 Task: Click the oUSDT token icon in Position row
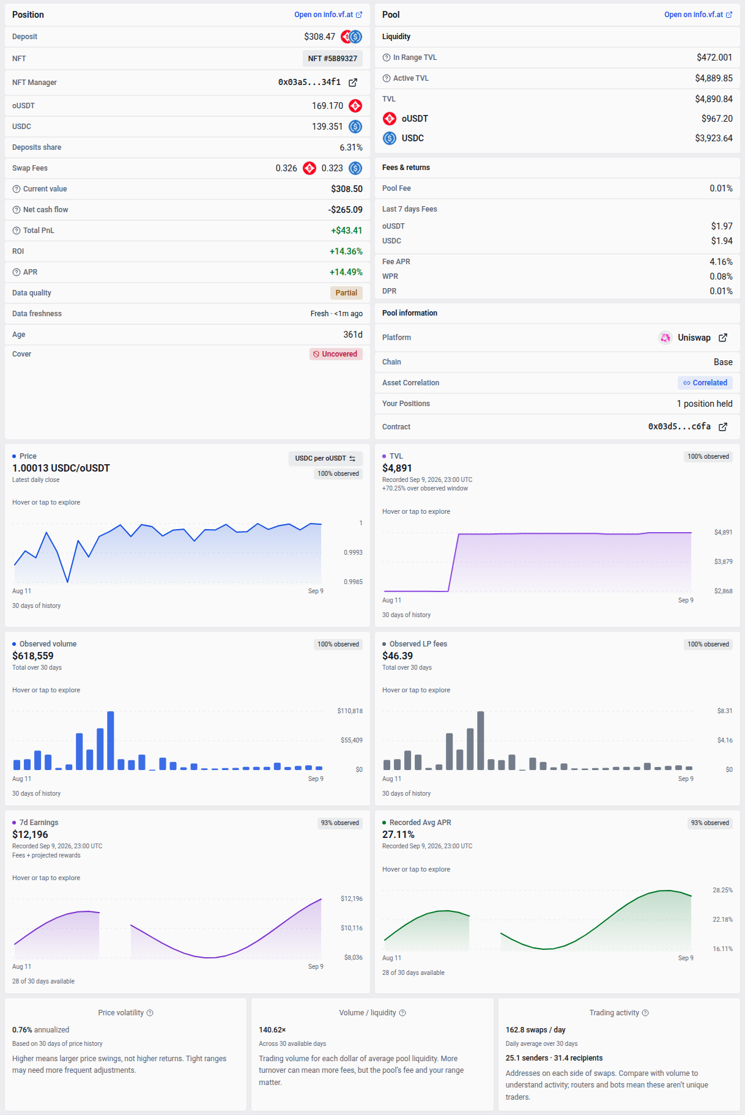[355, 106]
